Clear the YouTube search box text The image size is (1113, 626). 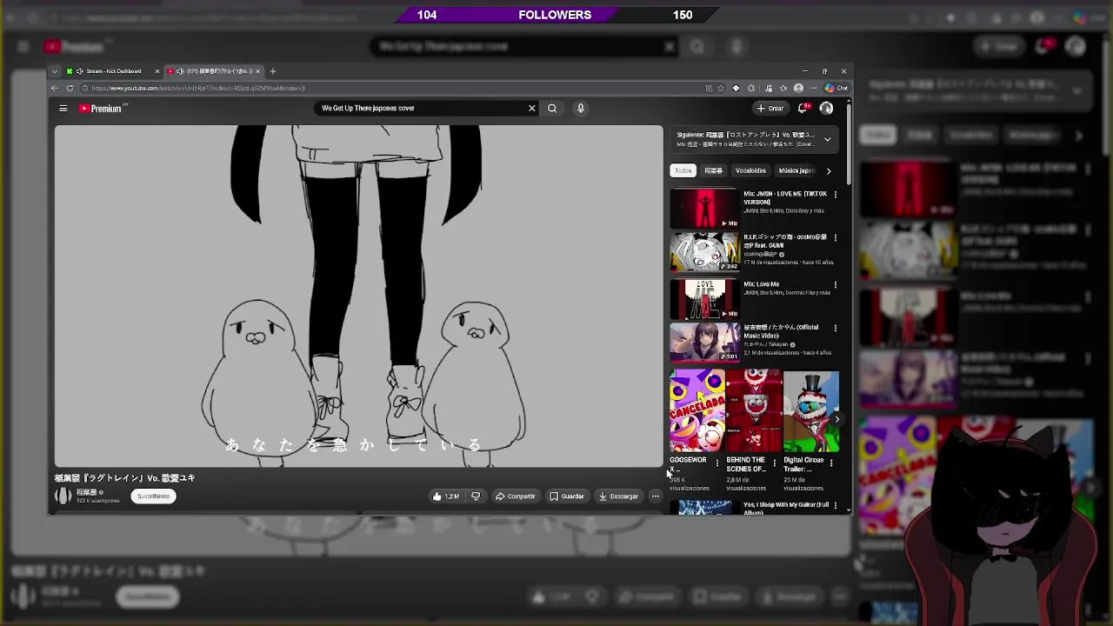click(x=531, y=109)
